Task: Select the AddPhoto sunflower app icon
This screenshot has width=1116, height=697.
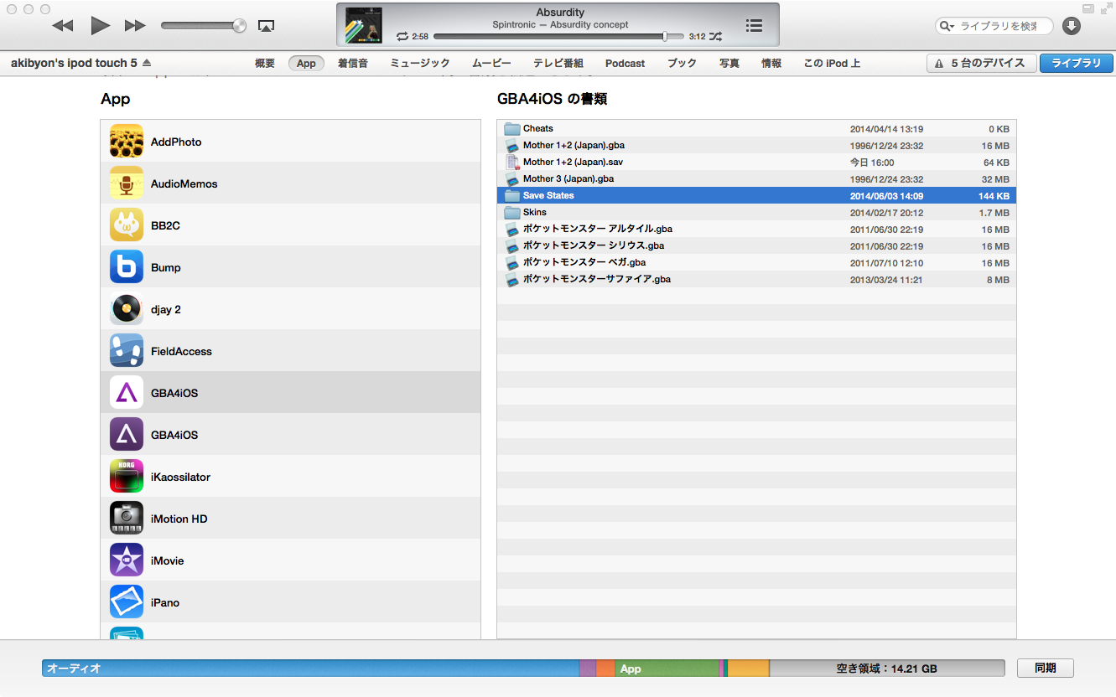Action: [x=127, y=142]
